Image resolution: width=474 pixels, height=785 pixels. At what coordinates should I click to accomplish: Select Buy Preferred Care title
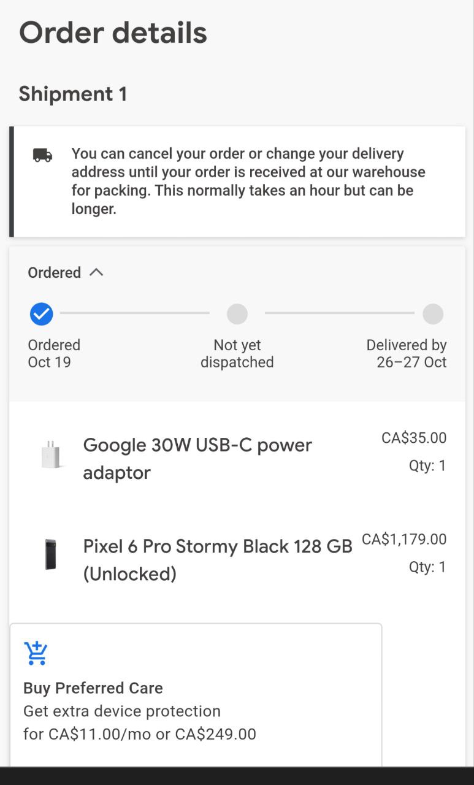[x=93, y=688]
